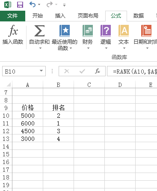Switch to the 页面布局 tab
The width and height of the screenshot is (157, 191).
(x=88, y=16)
